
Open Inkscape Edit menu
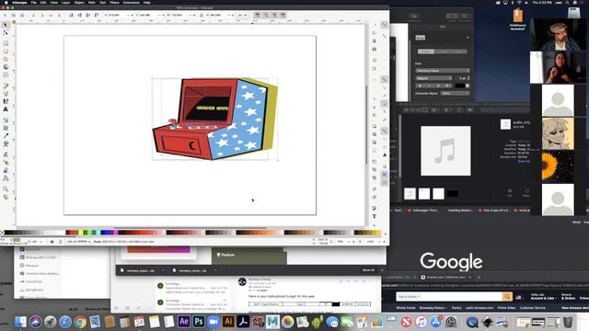click(43, 3)
